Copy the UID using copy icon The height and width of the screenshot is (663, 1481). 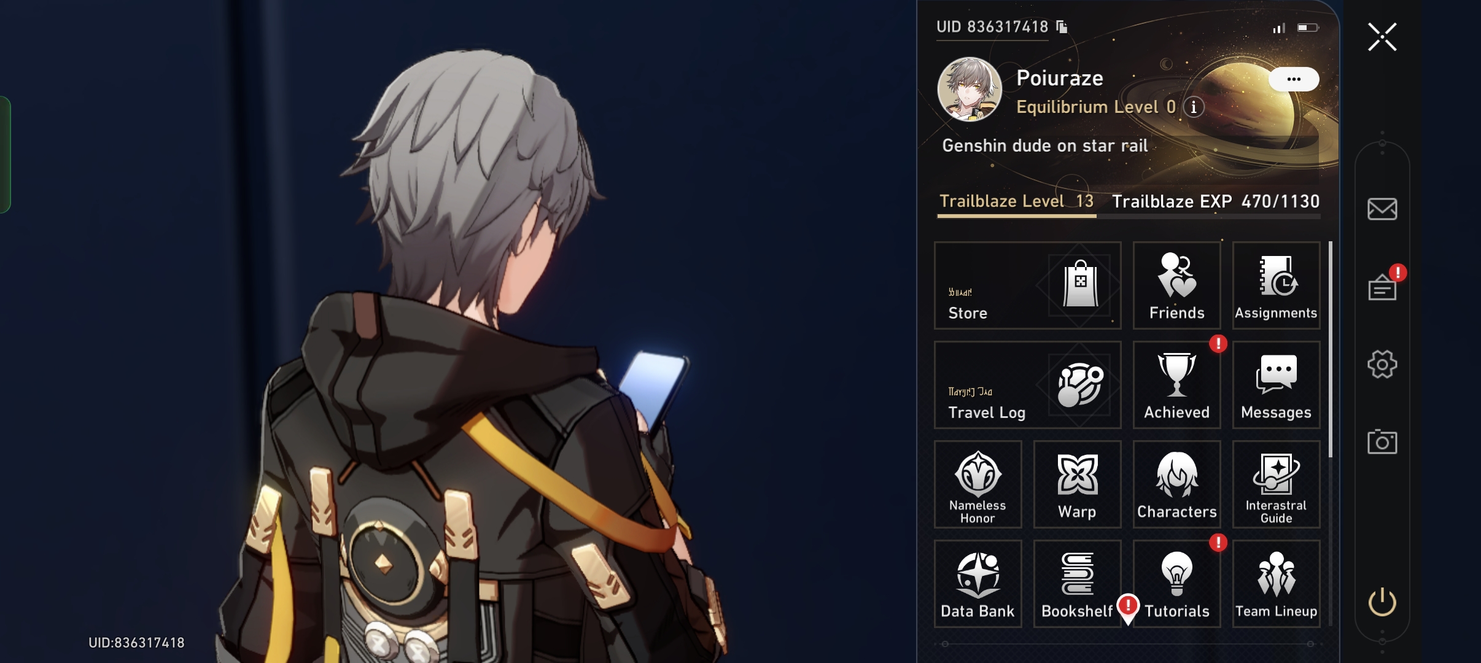pos(1062,26)
